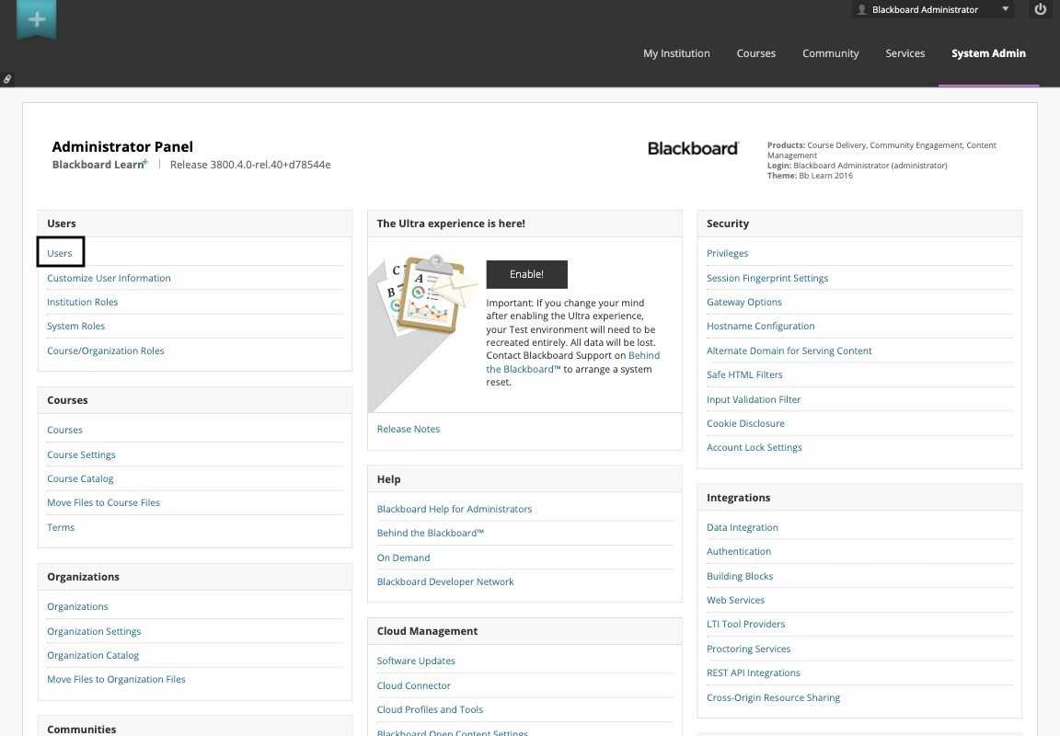Select the System Admin tab

[988, 53]
